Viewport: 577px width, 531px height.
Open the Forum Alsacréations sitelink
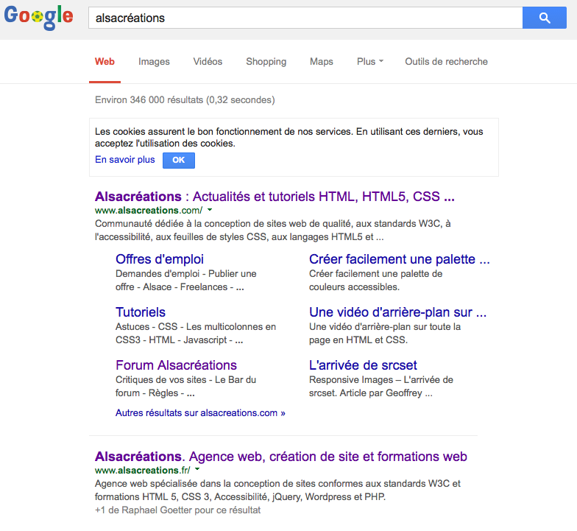(x=176, y=365)
